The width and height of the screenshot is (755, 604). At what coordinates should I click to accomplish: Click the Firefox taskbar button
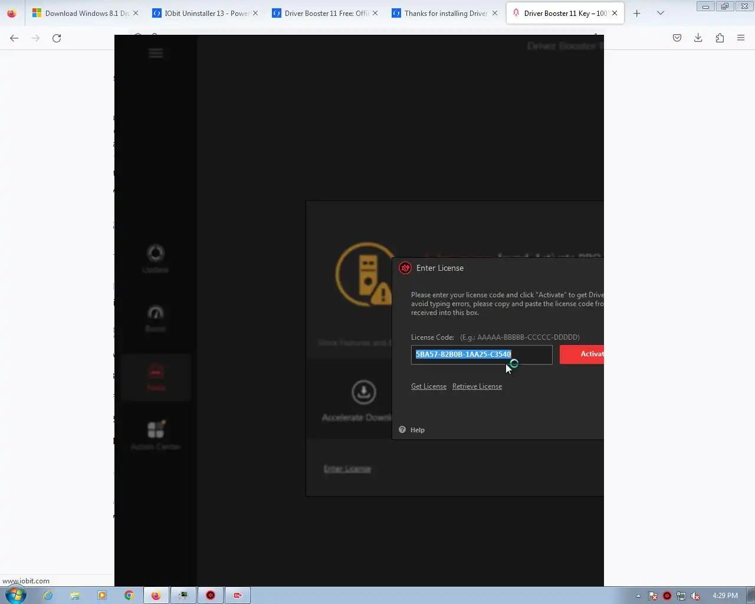point(156,595)
